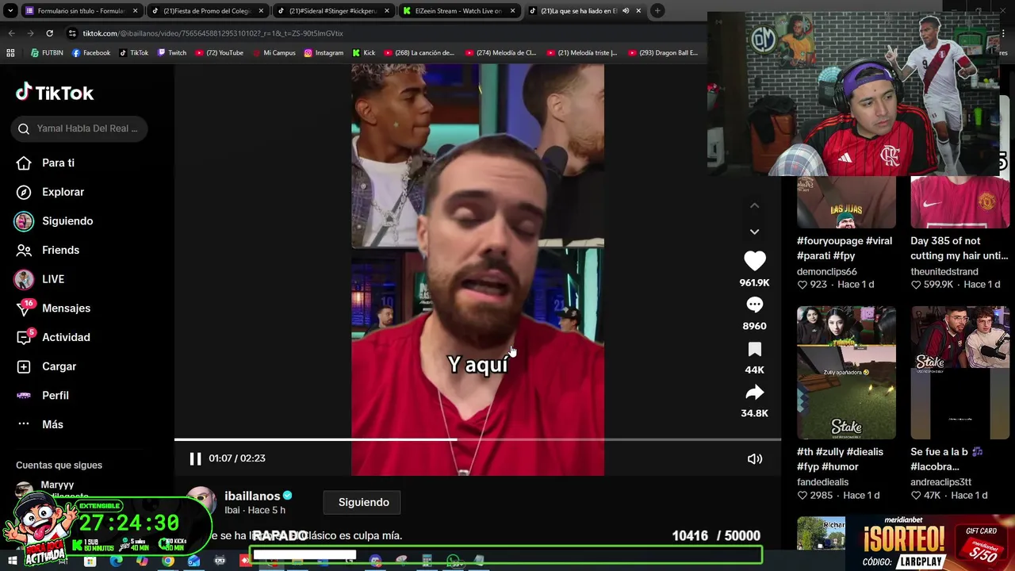Go to next video with down chevron

(x=755, y=232)
